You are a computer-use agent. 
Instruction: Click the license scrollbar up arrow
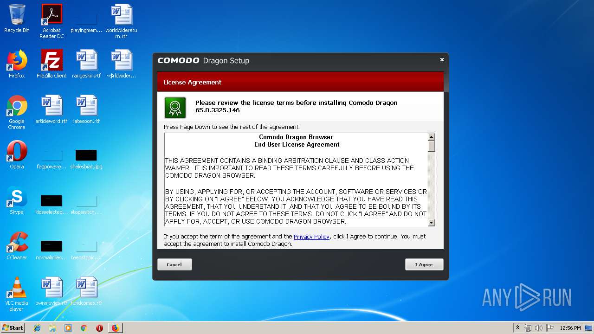pyautogui.click(x=431, y=137)
